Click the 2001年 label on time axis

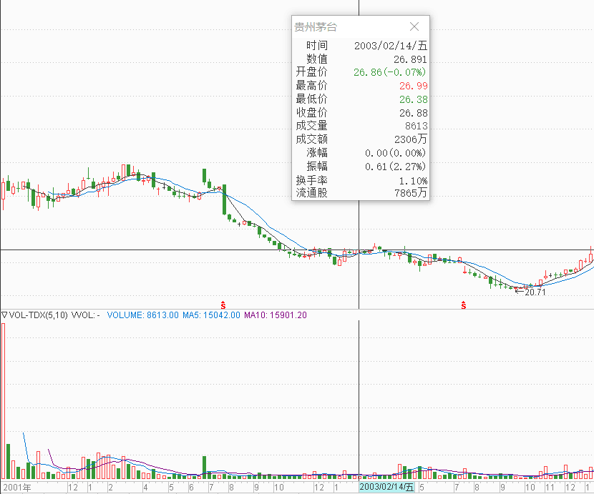coord(16,488)
